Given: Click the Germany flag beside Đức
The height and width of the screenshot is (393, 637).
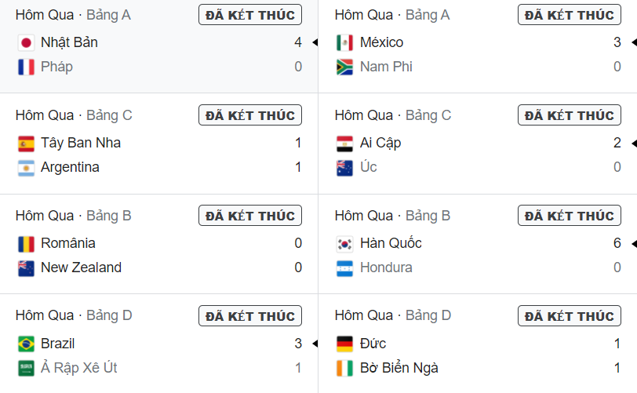Looking at the screenshot, I should pos(345,344).
